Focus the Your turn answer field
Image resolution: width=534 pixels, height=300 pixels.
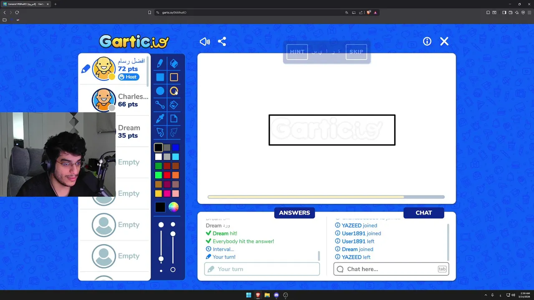(262, 269)
